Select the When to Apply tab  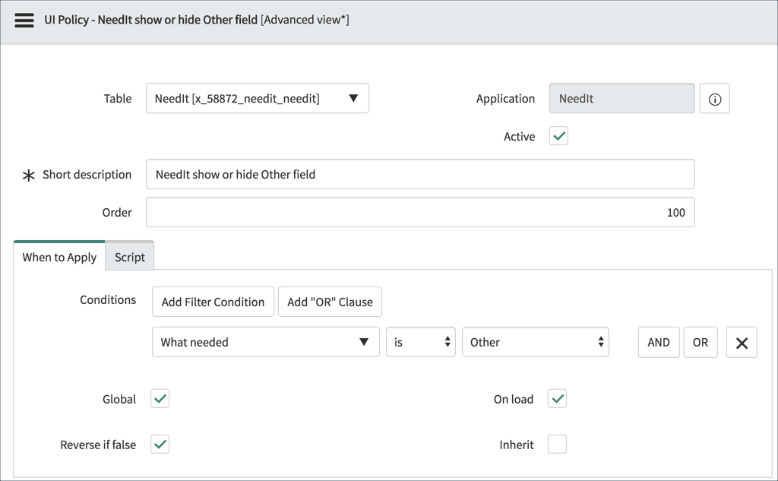pyautogui.click(x=59, y=257)
